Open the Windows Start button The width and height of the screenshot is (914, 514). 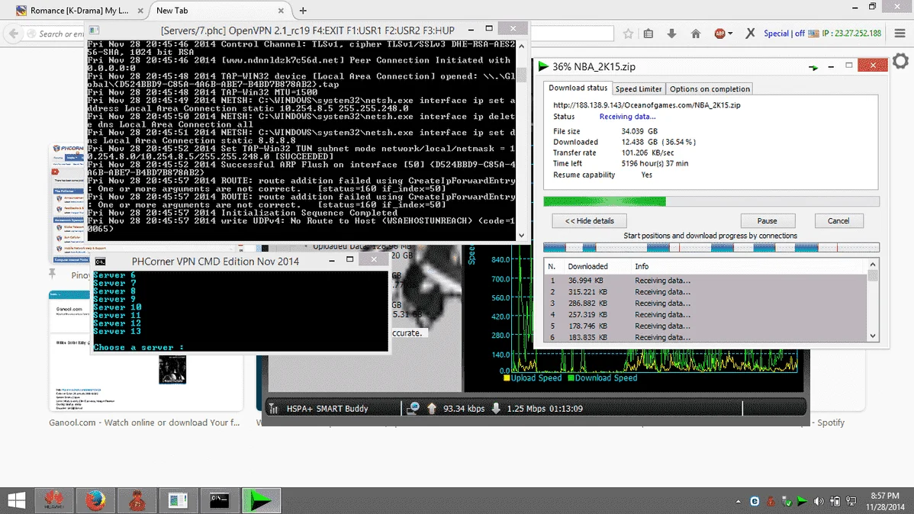16,500
